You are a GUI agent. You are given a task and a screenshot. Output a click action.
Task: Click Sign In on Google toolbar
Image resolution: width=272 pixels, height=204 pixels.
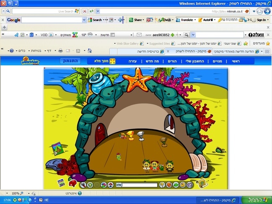[261, 20]
